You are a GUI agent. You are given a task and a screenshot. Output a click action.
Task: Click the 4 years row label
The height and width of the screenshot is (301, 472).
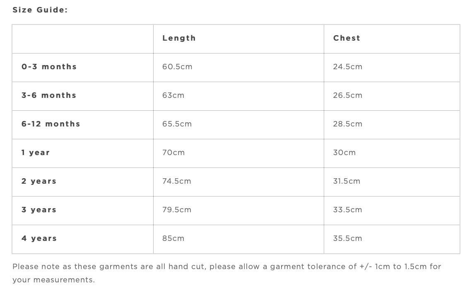(39, 238)
